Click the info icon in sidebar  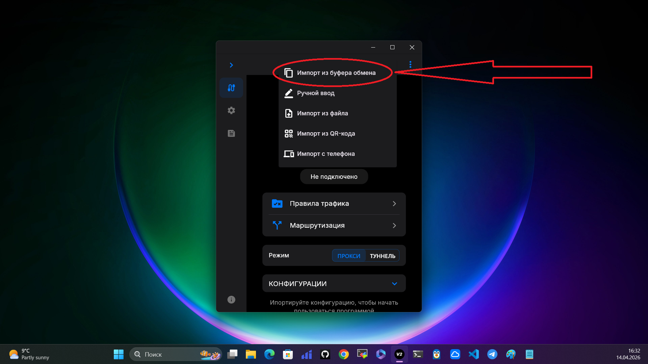tap(231, 300)
